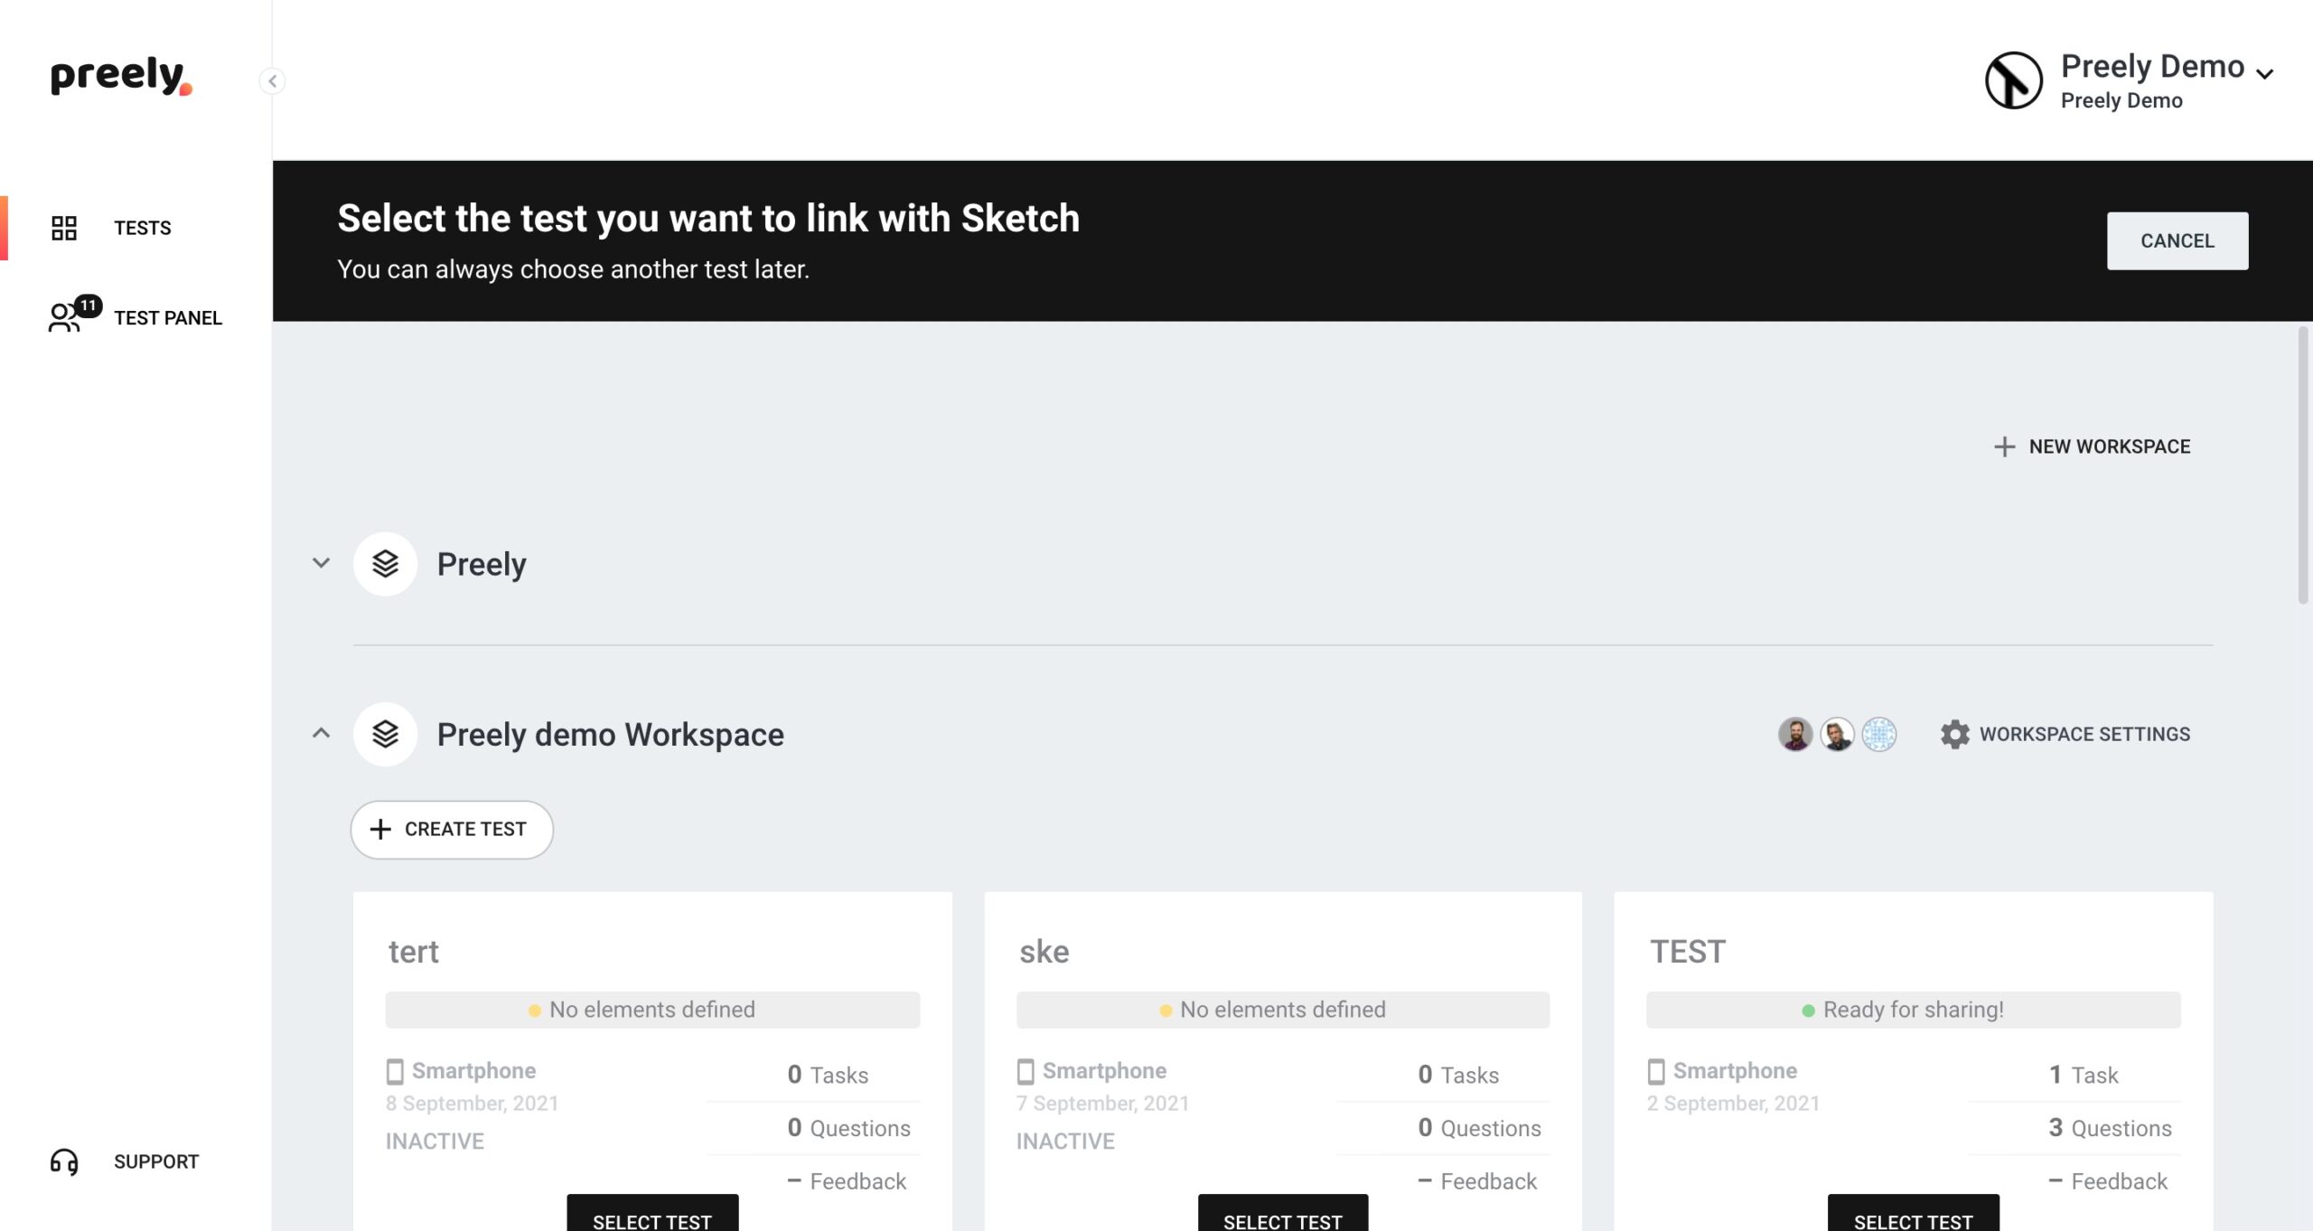Open the Tests grid icon

(x=64, y=228)
